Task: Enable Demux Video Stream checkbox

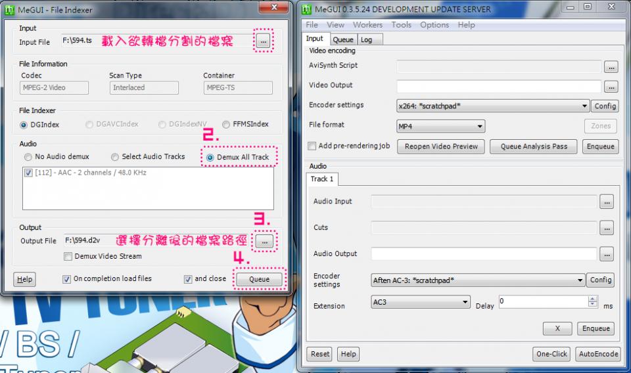Action: pos(68,256)
